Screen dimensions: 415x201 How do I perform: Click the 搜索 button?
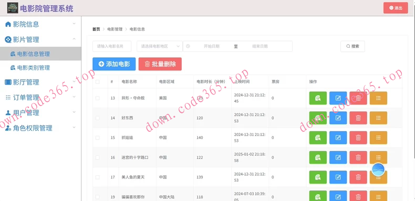[x=352, y=46]
